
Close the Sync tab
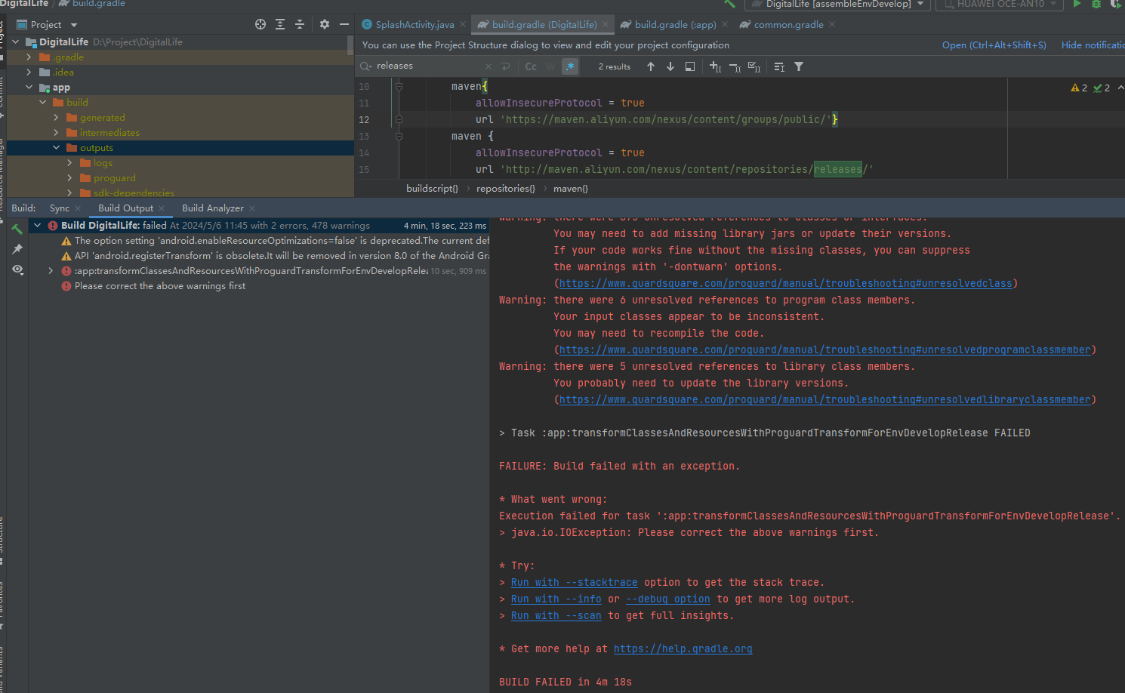tap(78, 208)
